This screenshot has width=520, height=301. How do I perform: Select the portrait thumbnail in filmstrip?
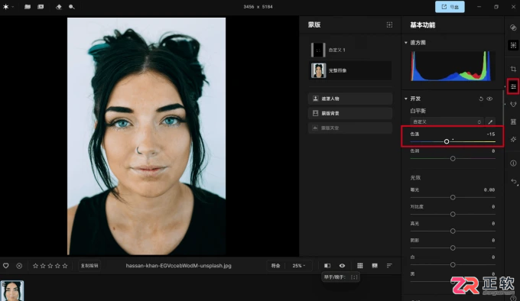[x=12, y=291]
